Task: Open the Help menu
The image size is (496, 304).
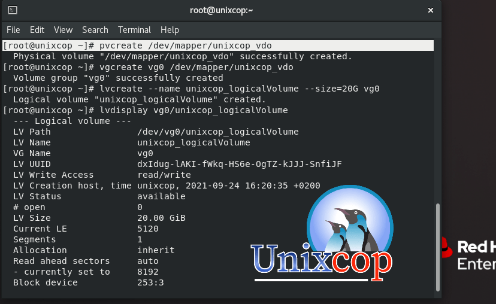Action: [170, 30]
